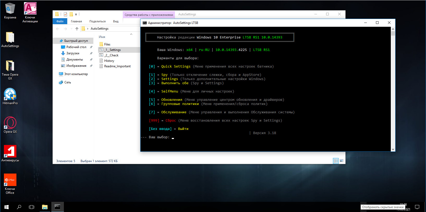Click the console scrollbar down arrow

tap(393, 149)
